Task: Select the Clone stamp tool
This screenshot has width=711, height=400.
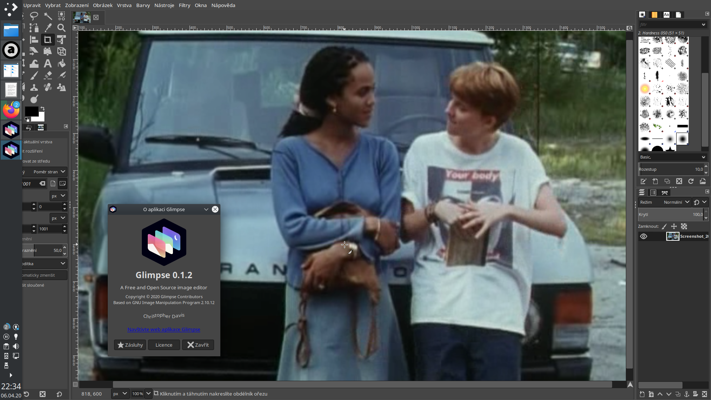Action: pos(34,87)
